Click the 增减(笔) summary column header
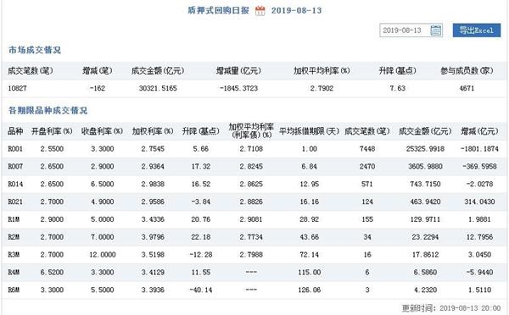 (97, 70)
